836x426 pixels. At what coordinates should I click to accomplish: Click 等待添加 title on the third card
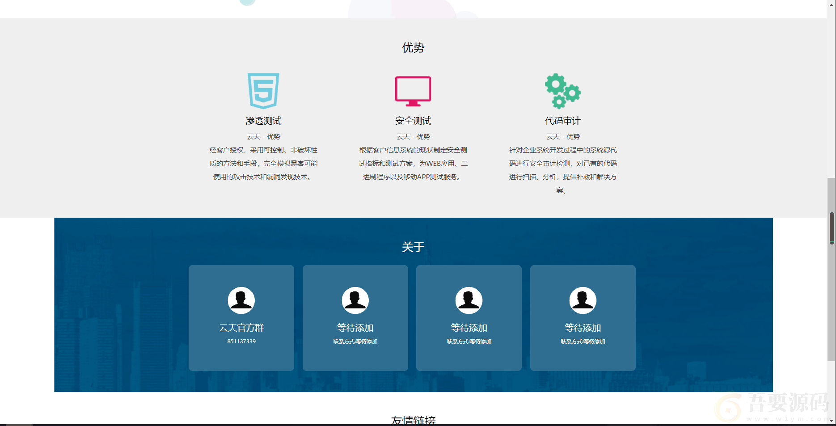(x=469, y=328)
